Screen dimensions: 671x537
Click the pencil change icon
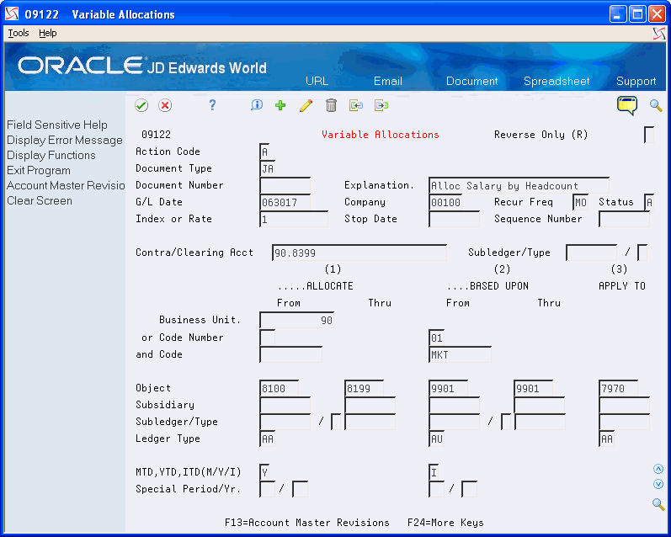pos(306,105)
